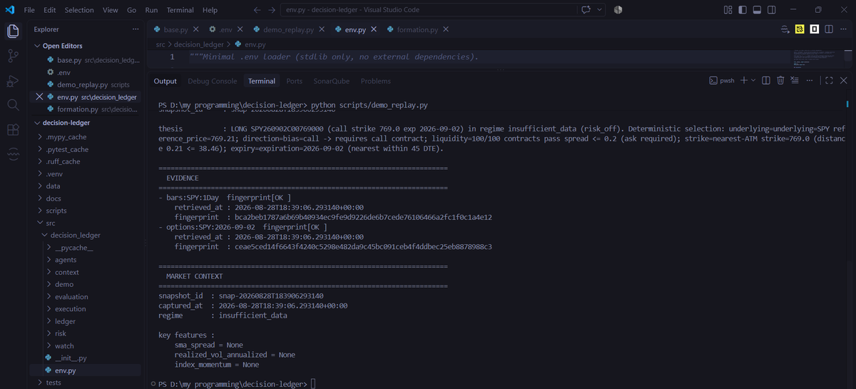The height and width of the screenshot is (389, 856).
Task: Kill the terminal with trash icon
Action: point(780,81)
